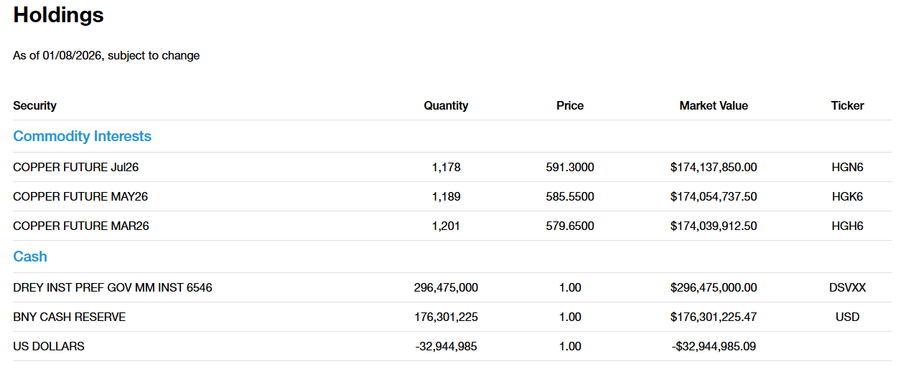Viewport: 906px width, 369px height.
Task: Click the Security column header
Action: [34, 105]
